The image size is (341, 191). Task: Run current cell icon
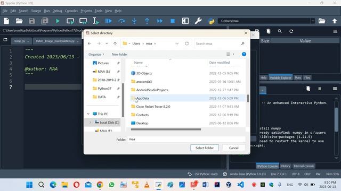[70, 21]
